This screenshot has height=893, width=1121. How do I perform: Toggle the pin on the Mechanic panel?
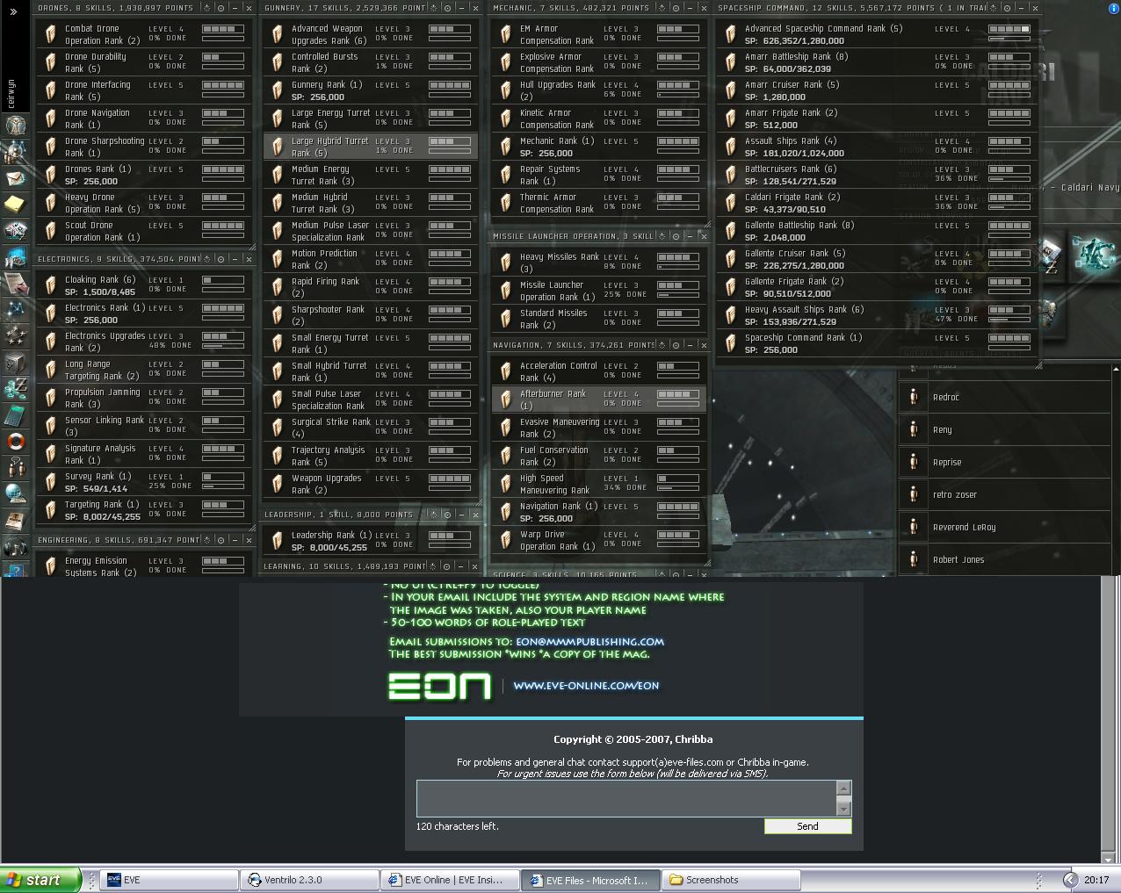(662, 7)
